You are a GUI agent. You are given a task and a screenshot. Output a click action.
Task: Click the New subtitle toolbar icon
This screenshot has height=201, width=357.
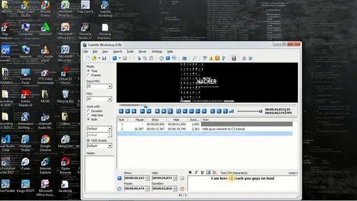point(88,58)
